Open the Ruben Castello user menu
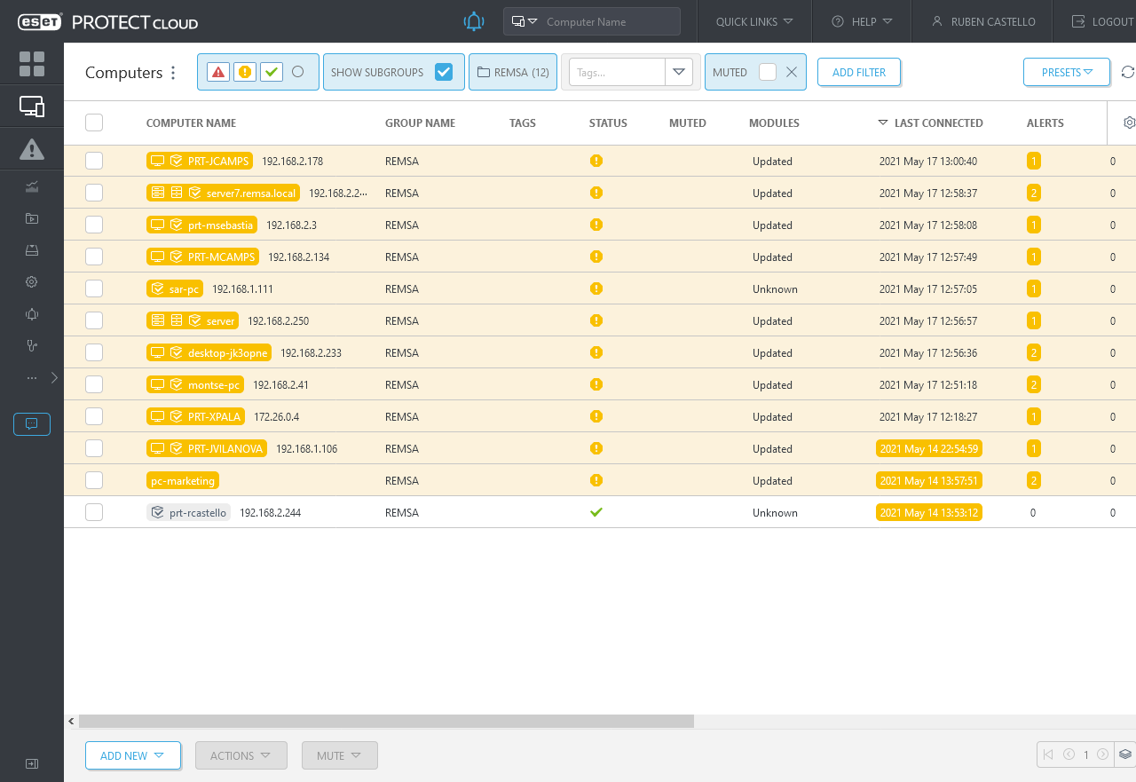 983,21
